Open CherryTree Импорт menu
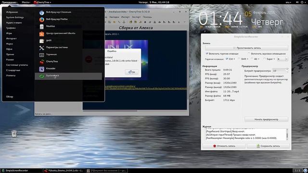This screenshot has height=173, width=308. (x=125, y=17)
